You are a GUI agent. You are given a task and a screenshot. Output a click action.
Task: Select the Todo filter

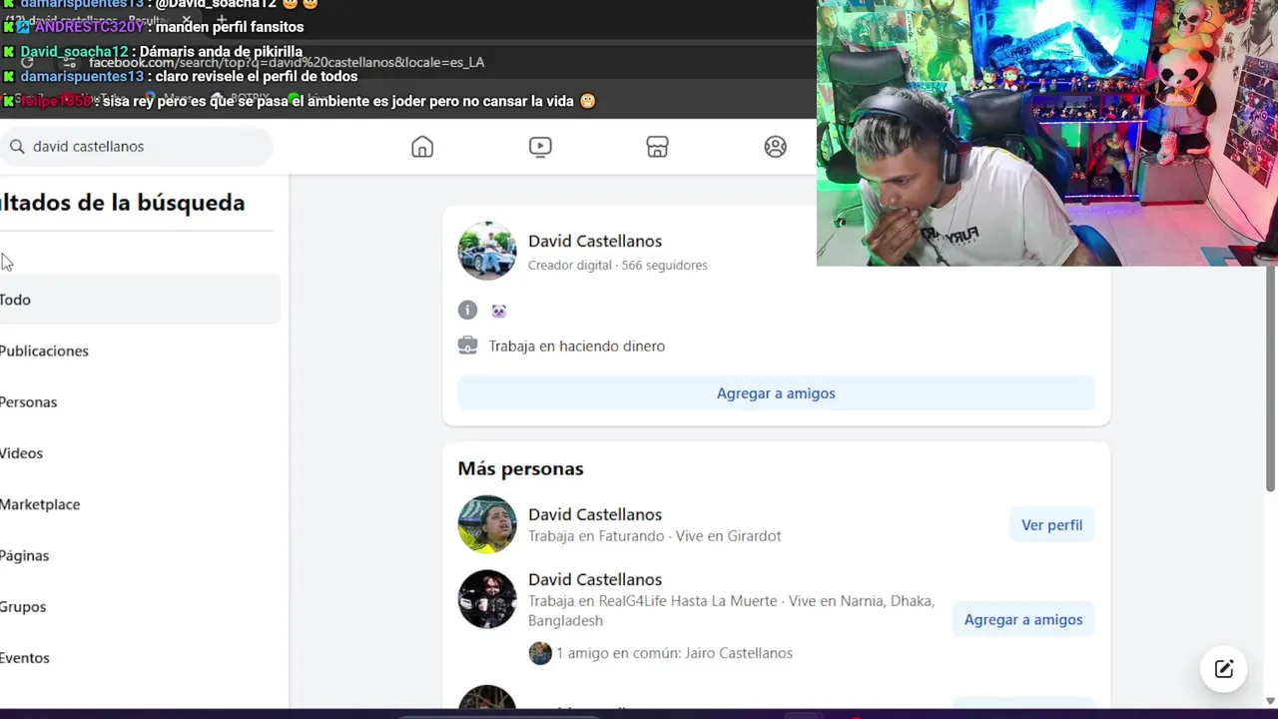(x=139, y=300)
